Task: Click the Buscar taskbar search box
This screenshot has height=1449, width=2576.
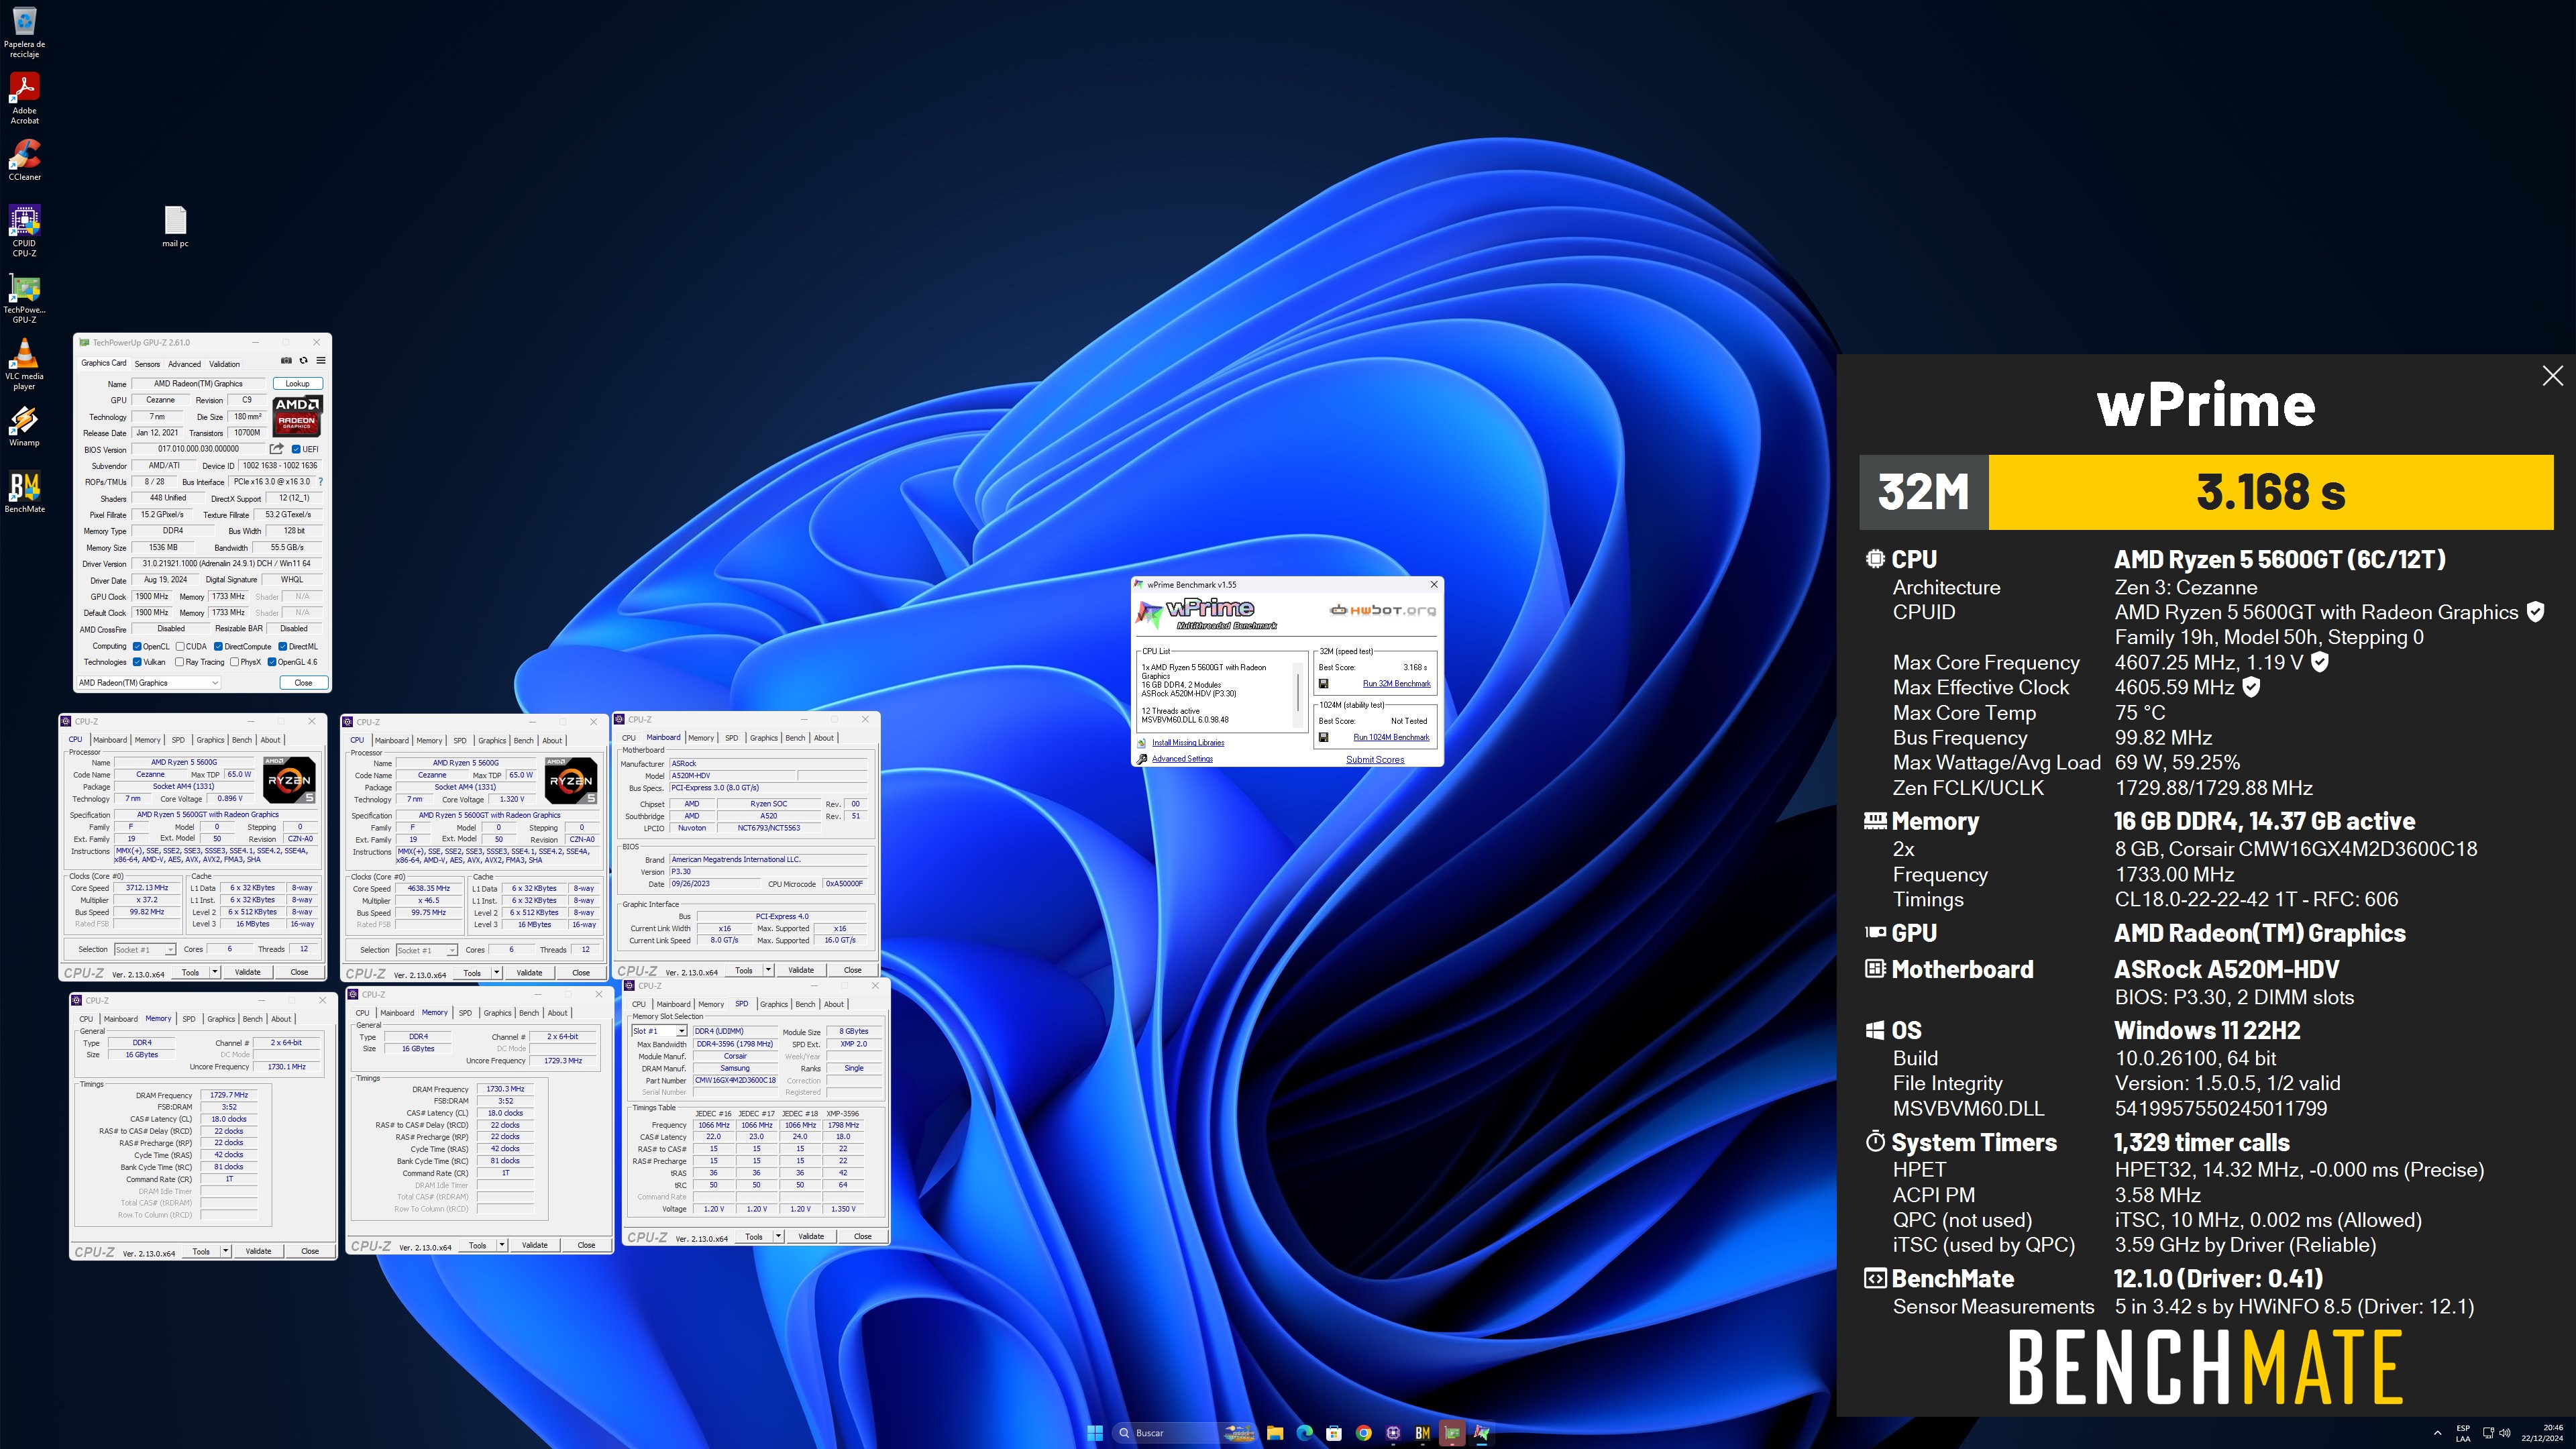Action: click(x=1185, y=1433)
